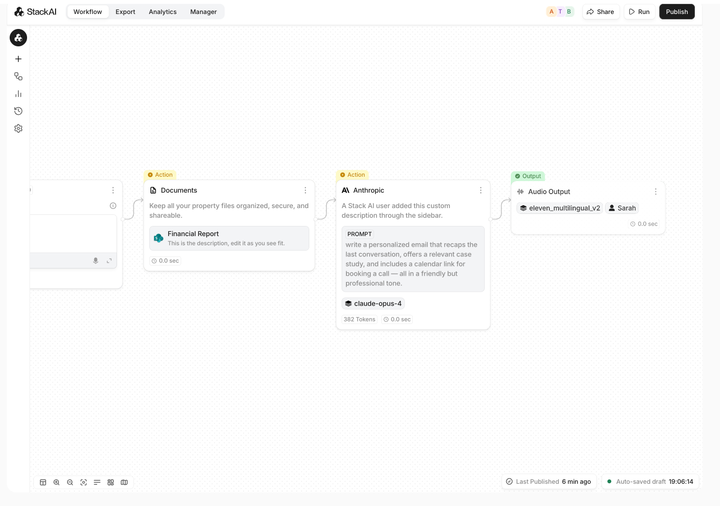Open version history from the sidebar
720x506 pixels.
18,111
